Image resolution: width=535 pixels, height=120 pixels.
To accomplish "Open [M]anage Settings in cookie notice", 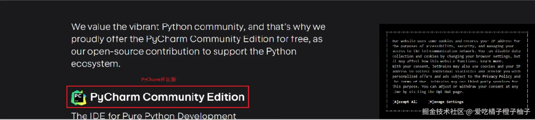I will coord(446,102).
